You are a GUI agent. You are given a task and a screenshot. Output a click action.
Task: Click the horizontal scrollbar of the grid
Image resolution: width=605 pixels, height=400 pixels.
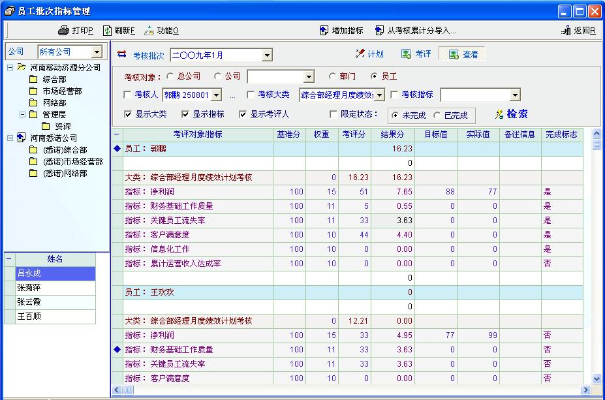(x=352, y=390)
